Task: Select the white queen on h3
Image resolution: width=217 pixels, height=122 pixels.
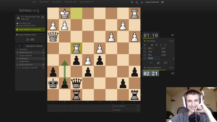Action: click(53, 37)
